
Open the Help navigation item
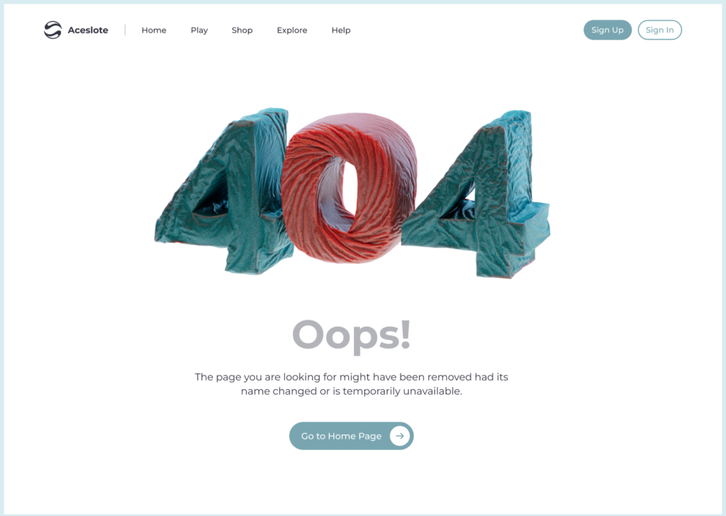[341, 30]
